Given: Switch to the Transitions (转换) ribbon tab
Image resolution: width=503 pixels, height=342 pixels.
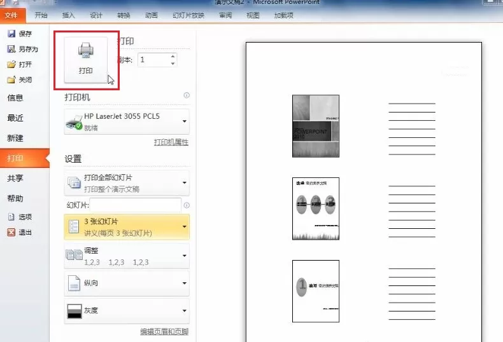Looking at the screenshot, I should [124, 15].
